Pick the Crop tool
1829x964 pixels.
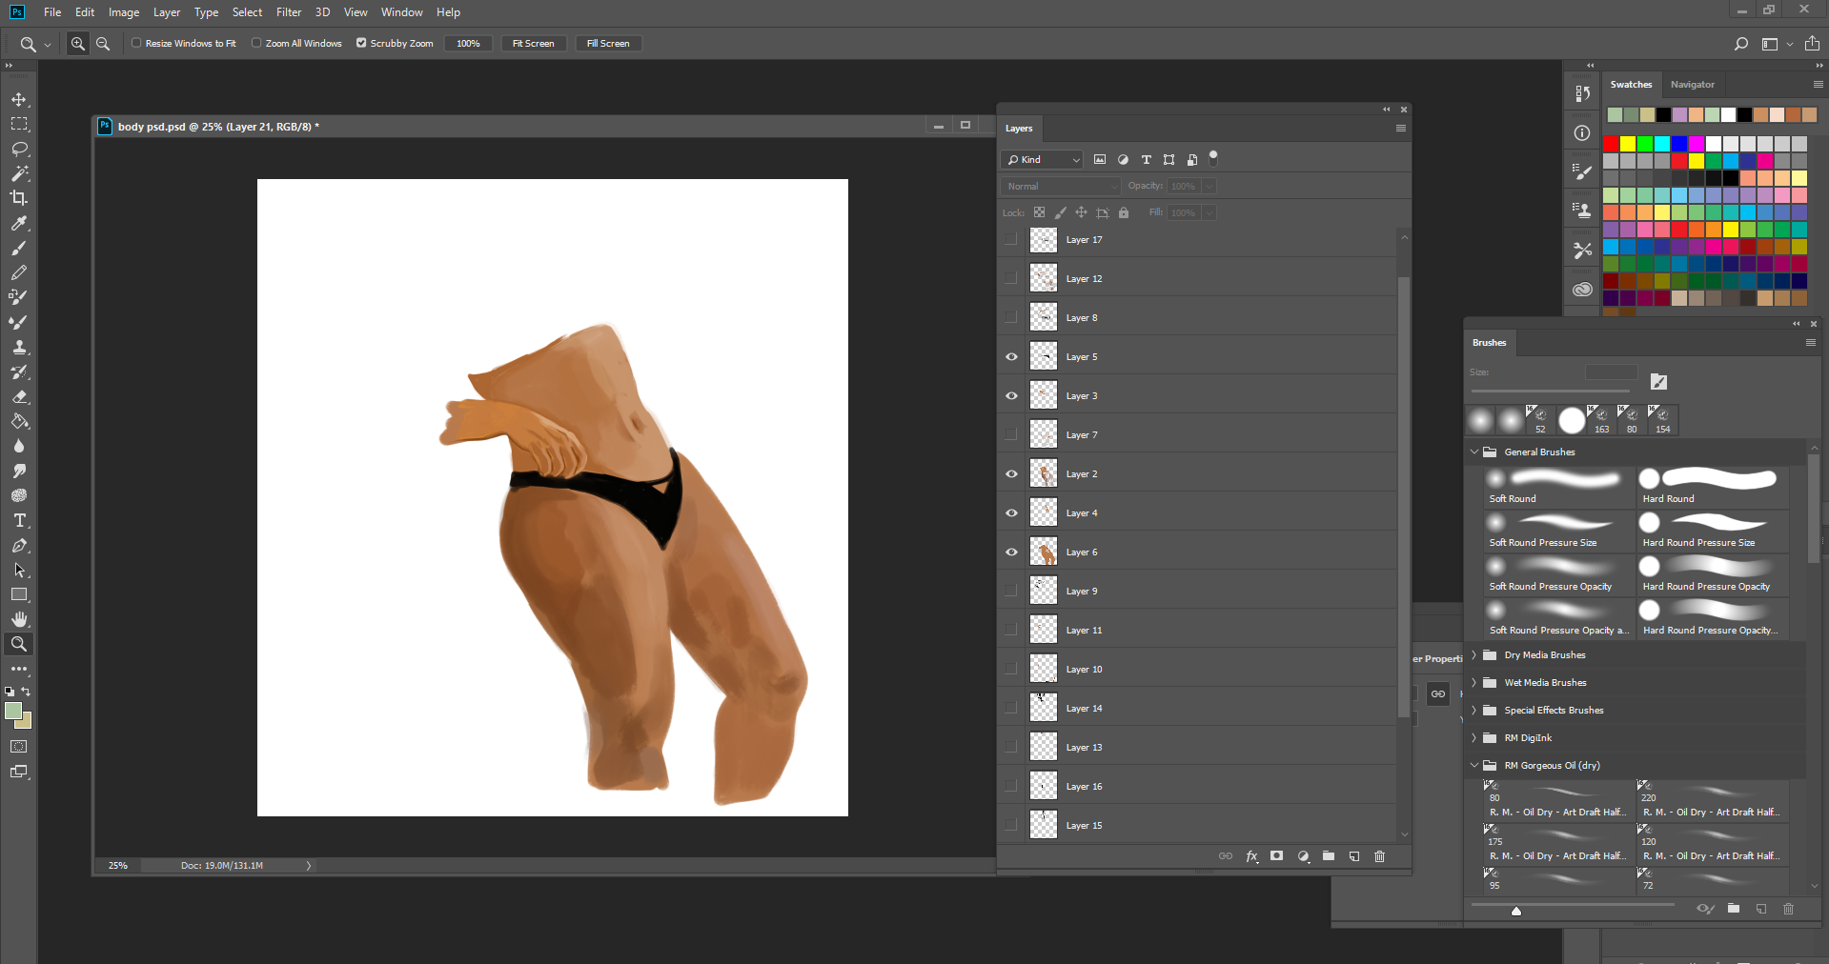(x=19, y=198)
